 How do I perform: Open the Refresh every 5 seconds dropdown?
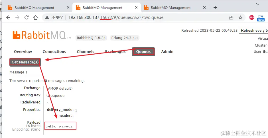[x=253, y=31]
